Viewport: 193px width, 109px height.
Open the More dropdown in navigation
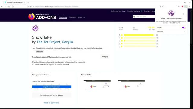pos(81,17)
